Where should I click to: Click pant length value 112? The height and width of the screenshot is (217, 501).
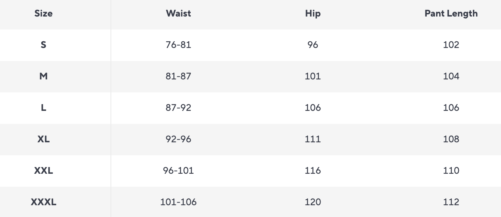(x=451, y=202)
